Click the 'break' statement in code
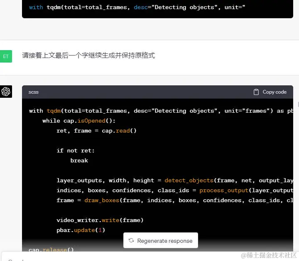The width and height of the screenshot is (299, 261). point(79,161)
